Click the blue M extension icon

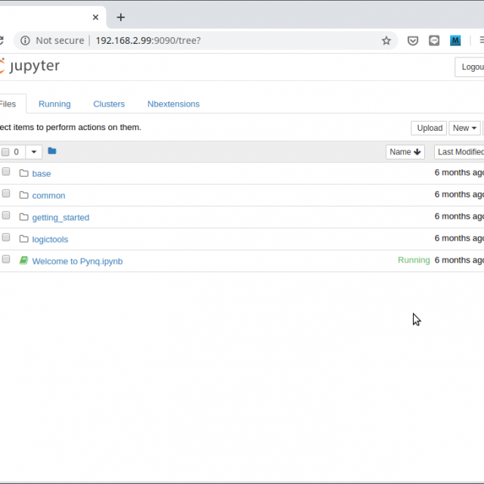click(x=455, y=41)
